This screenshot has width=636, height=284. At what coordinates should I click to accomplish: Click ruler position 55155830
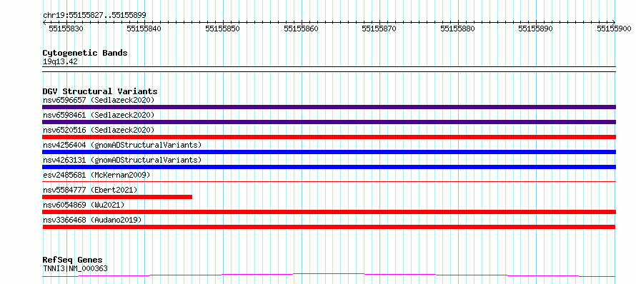coord(66,29)
